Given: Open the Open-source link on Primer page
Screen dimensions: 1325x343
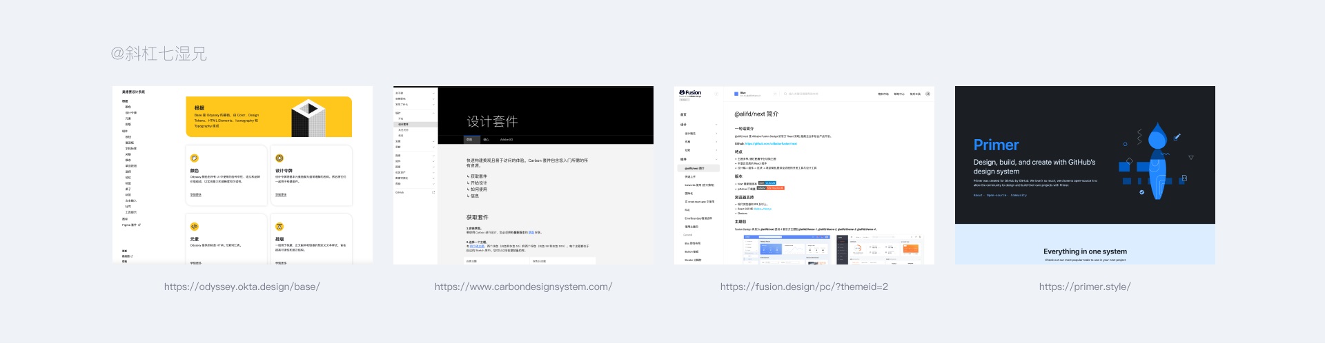Looking at the screenshot, I should click(997, 195).
